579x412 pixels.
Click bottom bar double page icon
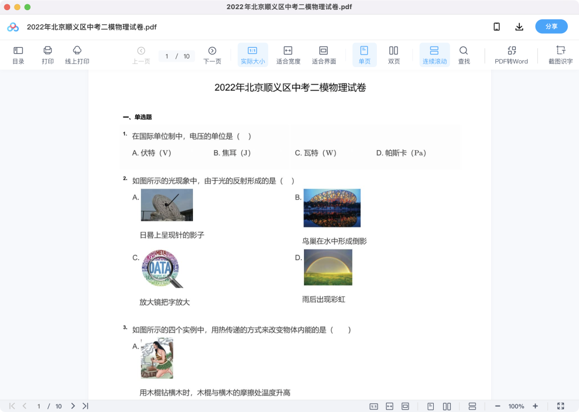pos(447,407)
